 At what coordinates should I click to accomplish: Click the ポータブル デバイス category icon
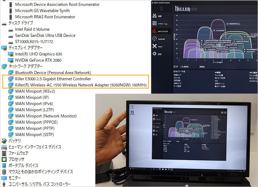tap(4, 166)
